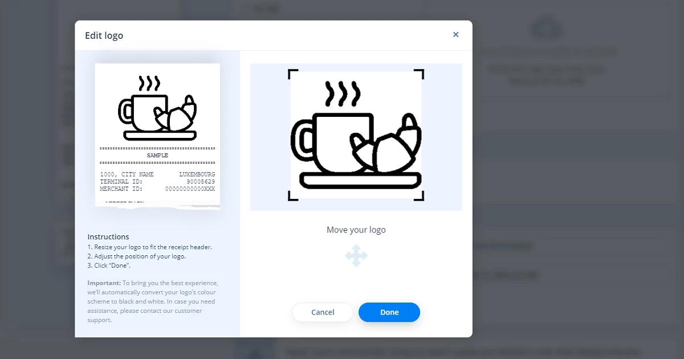
Task: Click the croissant in the large logo
Action: tap(393, 149)
